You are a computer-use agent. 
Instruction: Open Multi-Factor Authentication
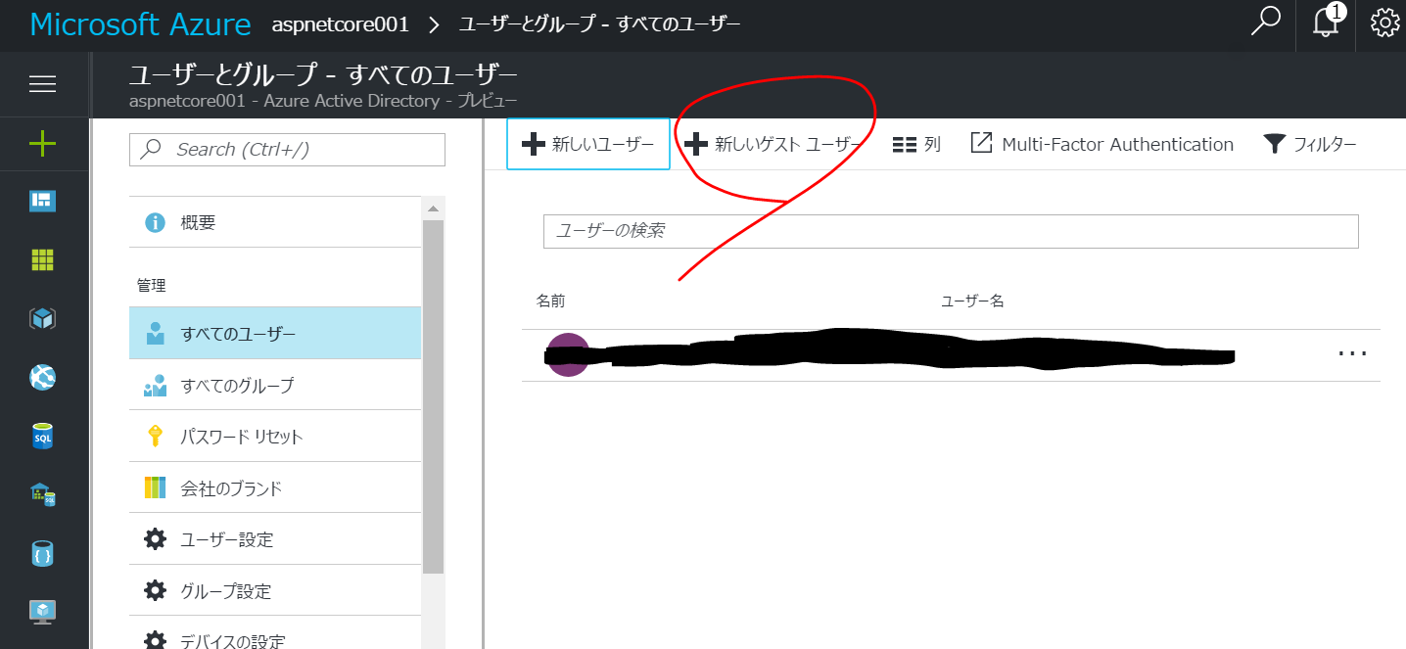click(x=1101, y=143)
